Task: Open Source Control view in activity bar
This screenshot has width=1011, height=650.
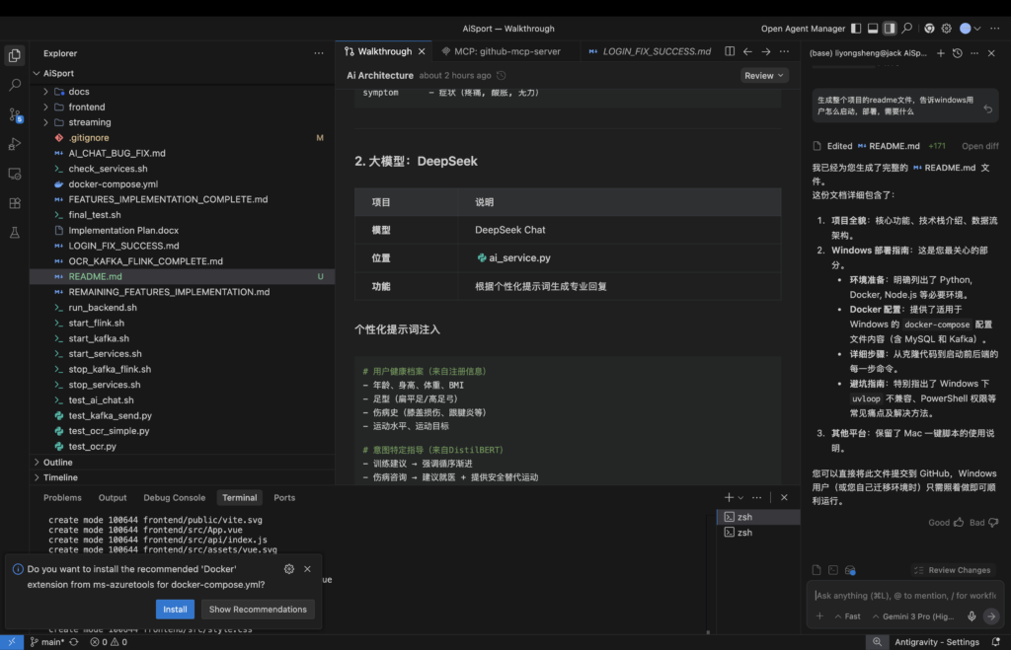Action: 14,114
